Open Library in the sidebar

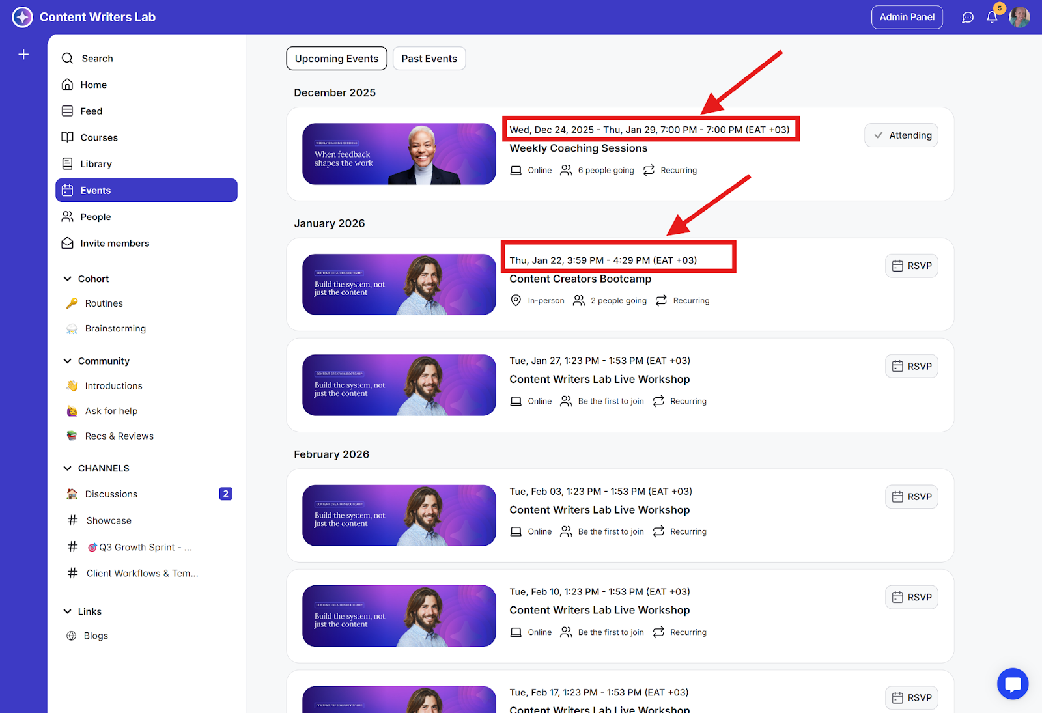[147, 164]
